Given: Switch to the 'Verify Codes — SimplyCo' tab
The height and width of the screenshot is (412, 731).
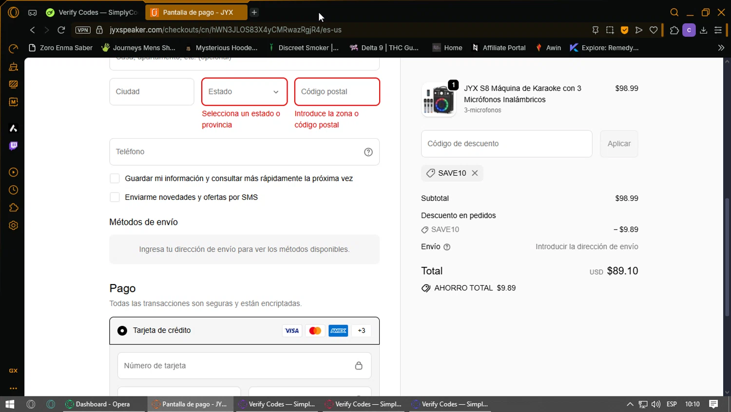Looking at the screenshot, I should coord(92,12).
